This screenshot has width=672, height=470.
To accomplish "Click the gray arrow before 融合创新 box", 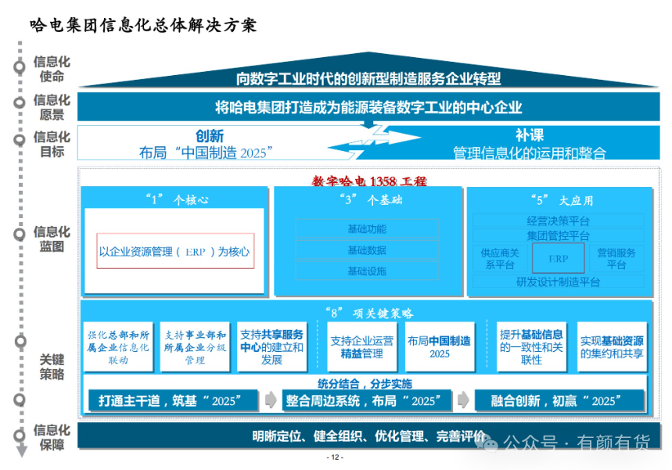I will coord(463,400).
